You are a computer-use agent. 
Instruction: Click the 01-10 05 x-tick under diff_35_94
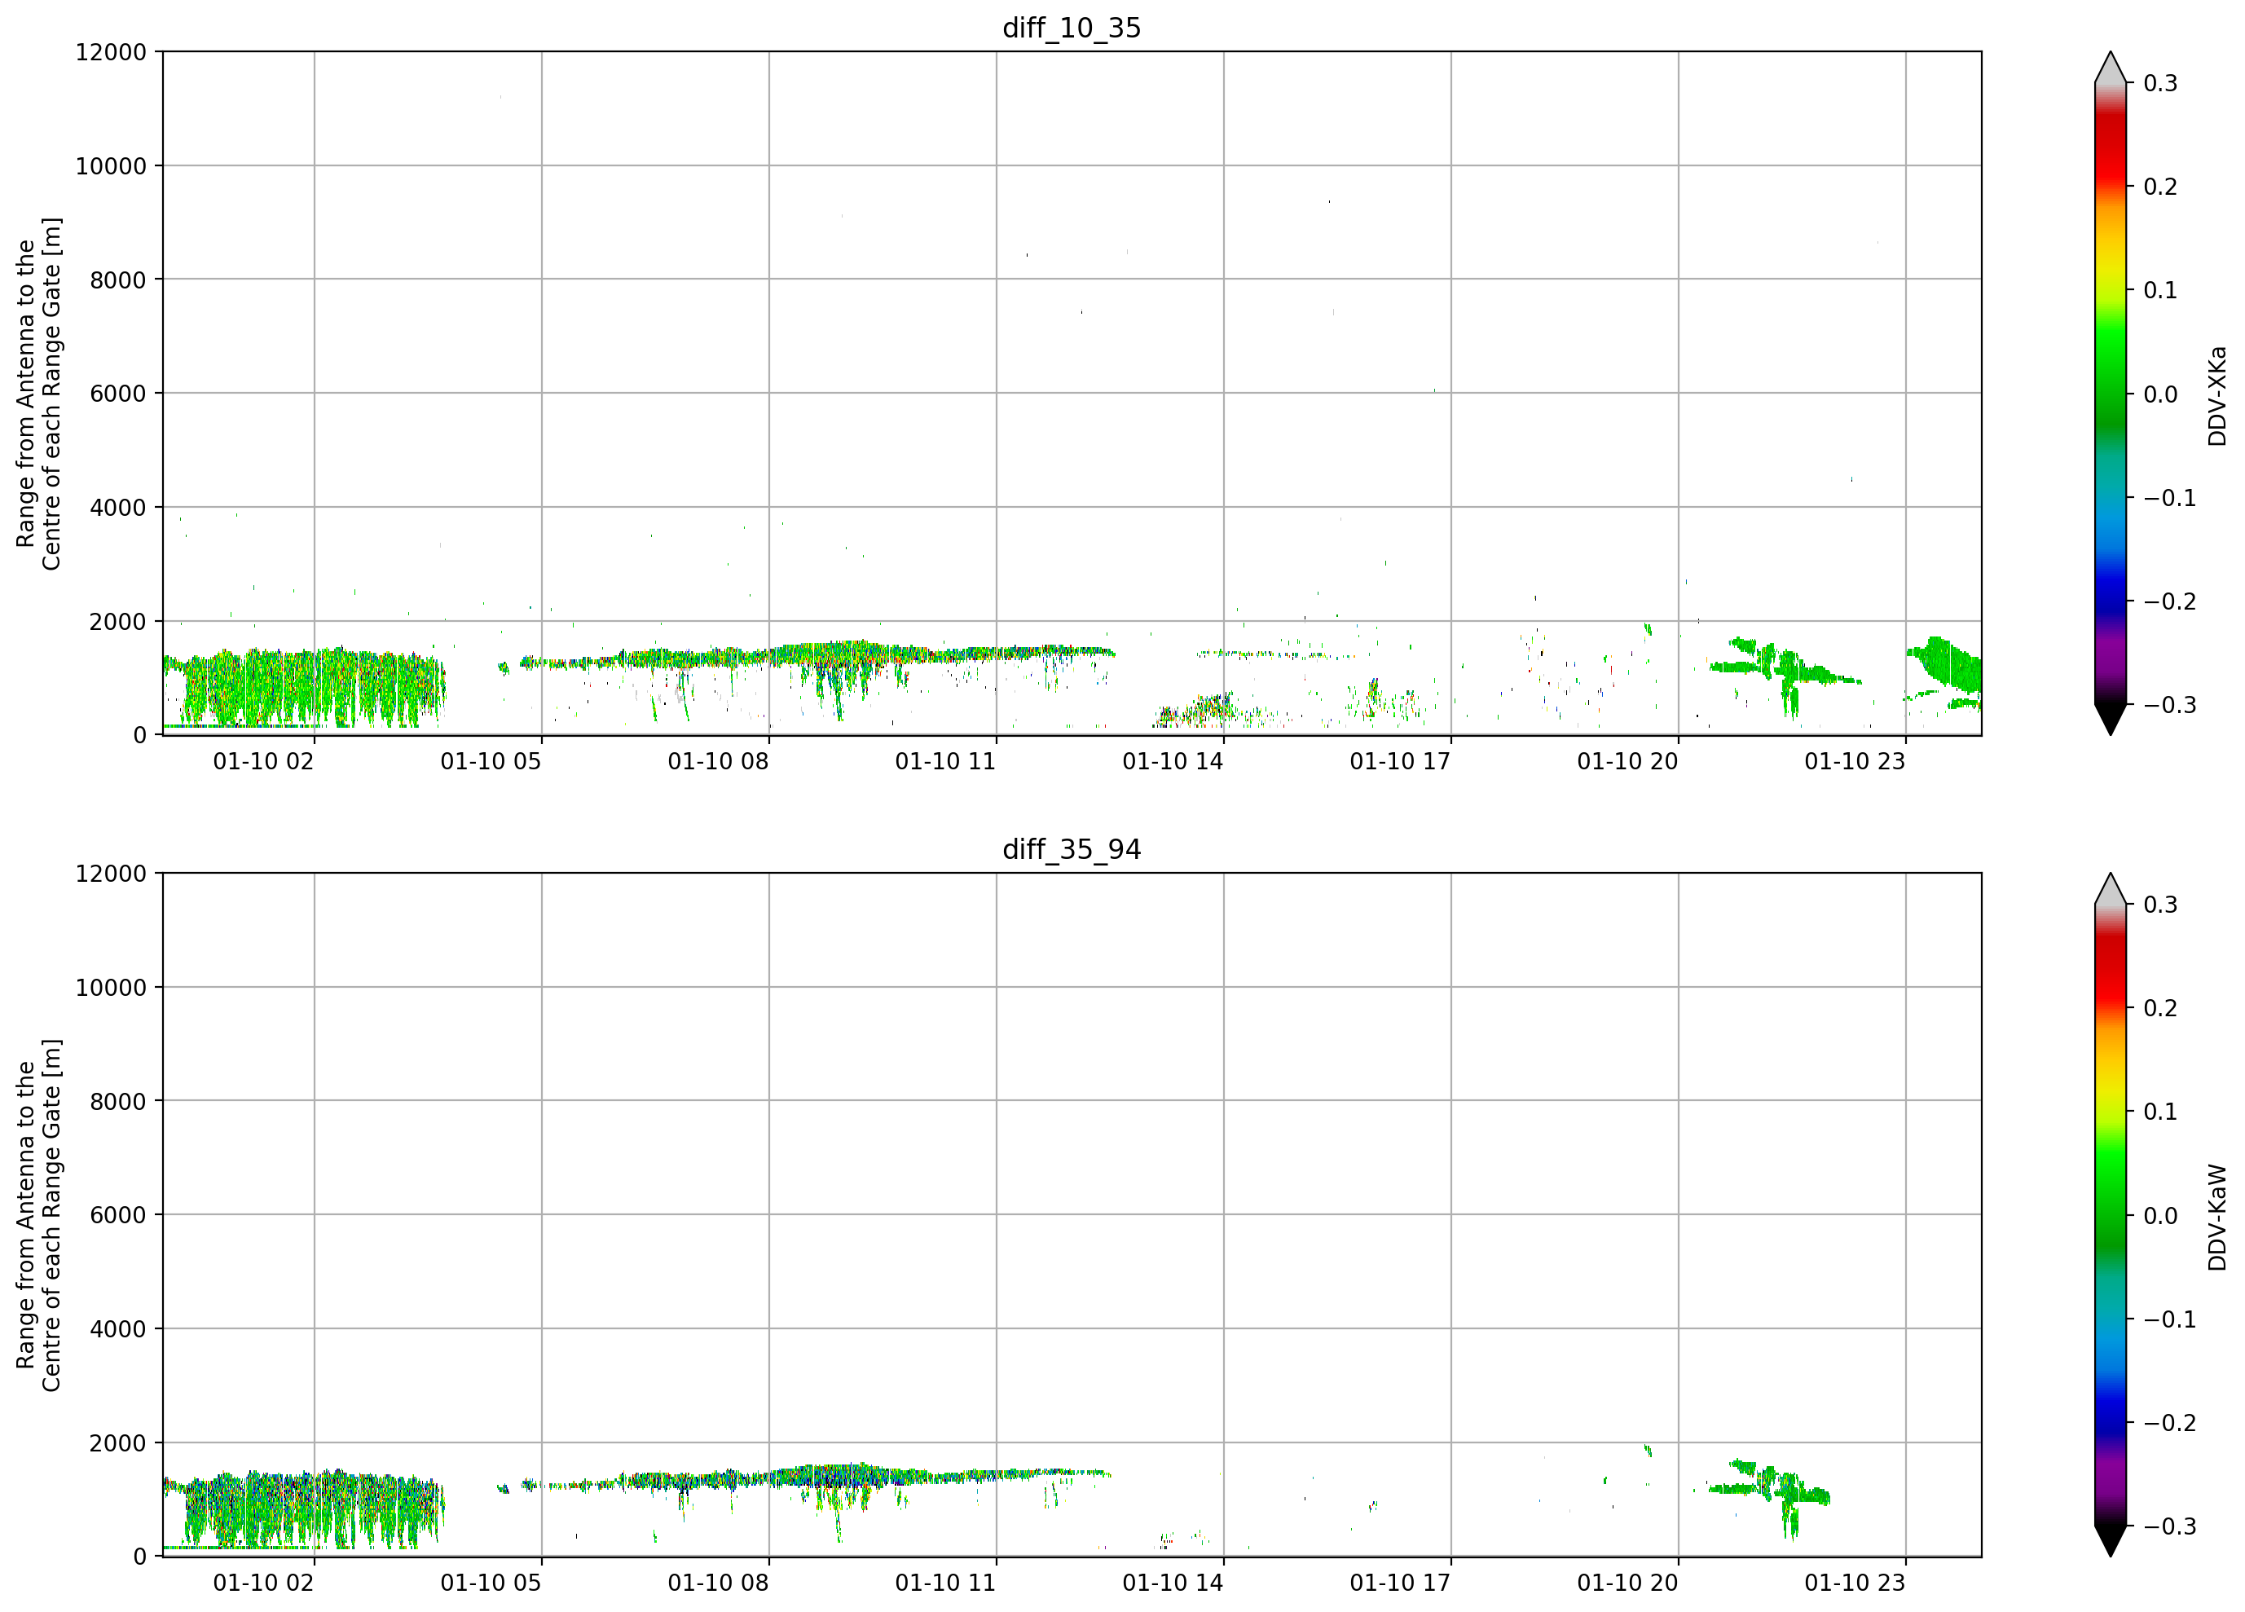pyautogui.click(x=491, y=1583)
